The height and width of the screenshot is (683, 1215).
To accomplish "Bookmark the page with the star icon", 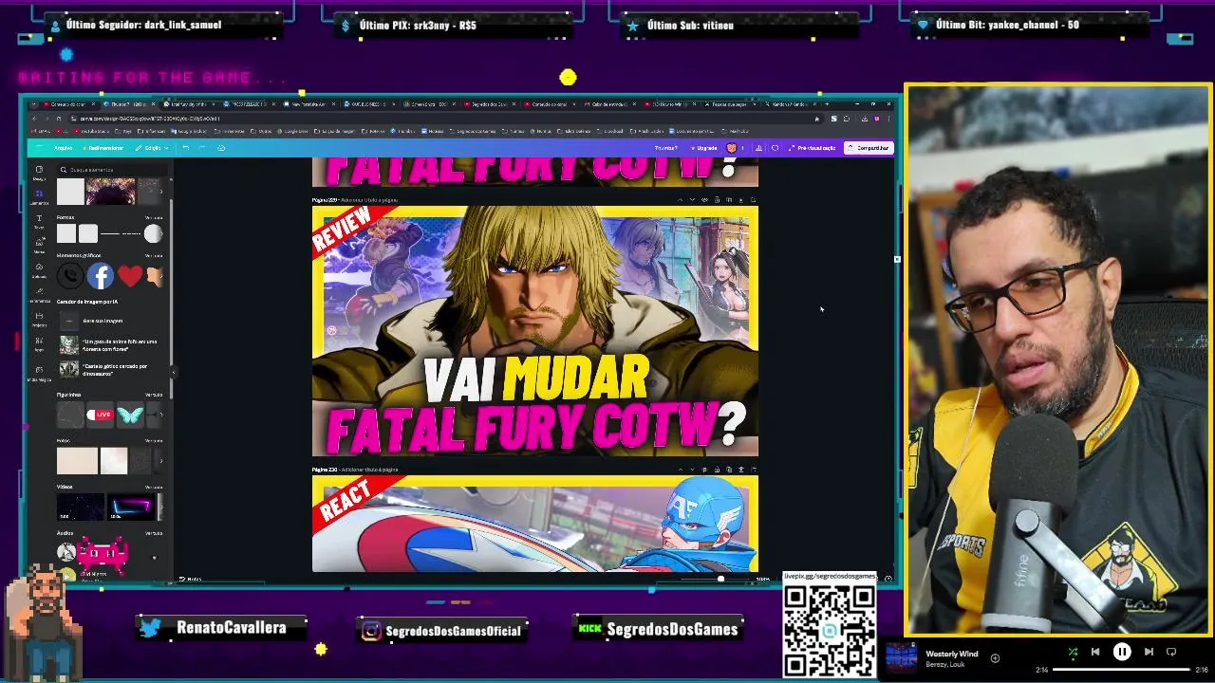I will [817, 119].
